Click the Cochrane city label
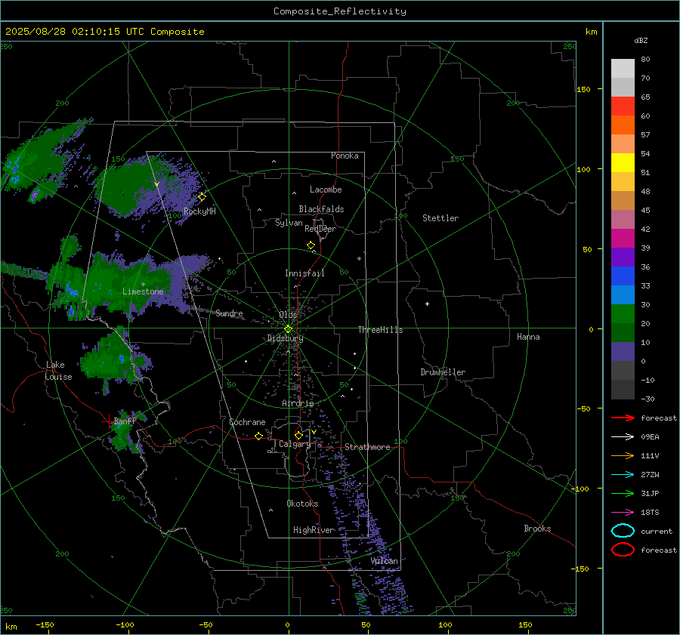The image size is (680, 635). 247,422
